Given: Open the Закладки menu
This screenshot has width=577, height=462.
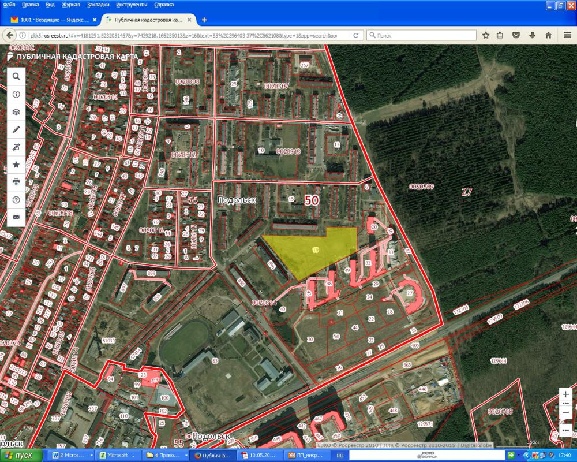Looking at the screenshot, I should point(98,5).
